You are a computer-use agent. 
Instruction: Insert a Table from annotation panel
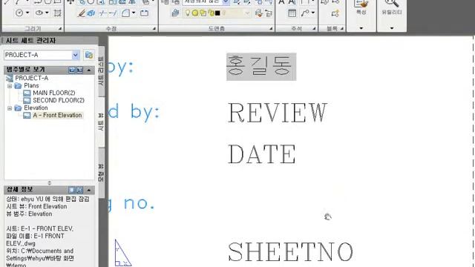[292, 13]
